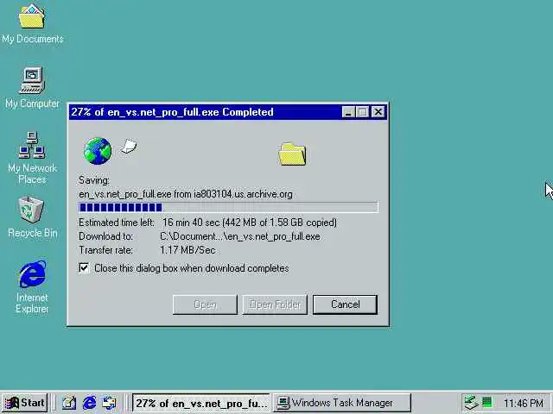Close the download dialog window

coord(378,112)
